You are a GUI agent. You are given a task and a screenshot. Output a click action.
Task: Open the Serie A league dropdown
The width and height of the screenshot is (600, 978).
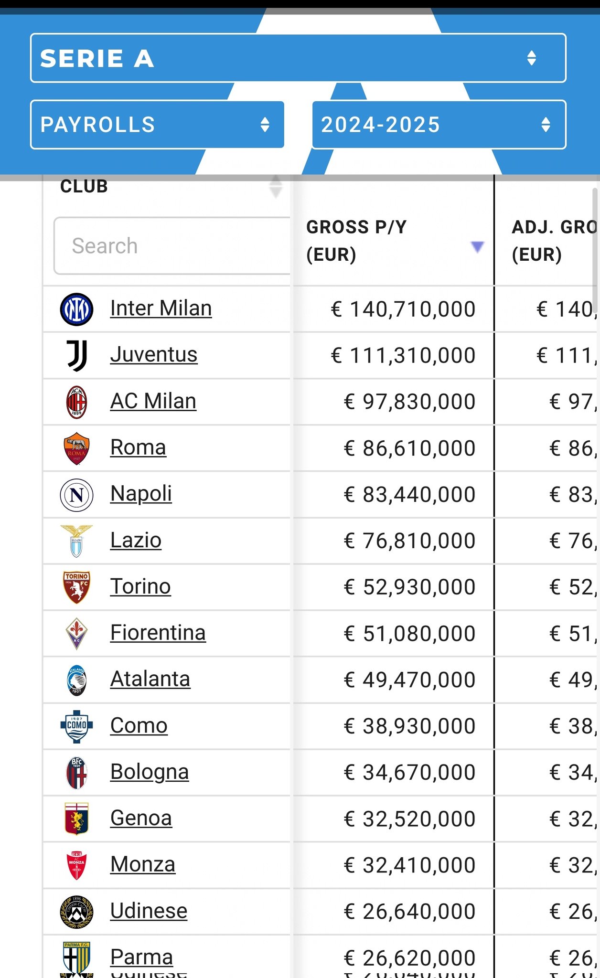coord(298,58)
